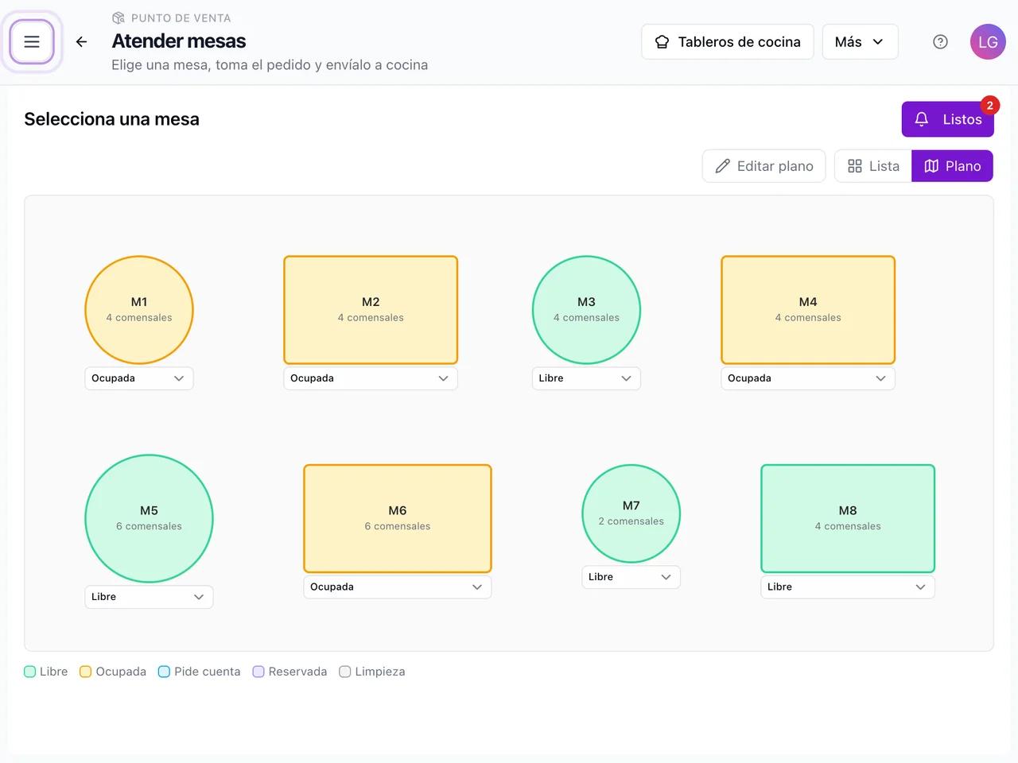1018x763 pixels.
Task: Go back using the left arrow
Action: coord(81,42)
